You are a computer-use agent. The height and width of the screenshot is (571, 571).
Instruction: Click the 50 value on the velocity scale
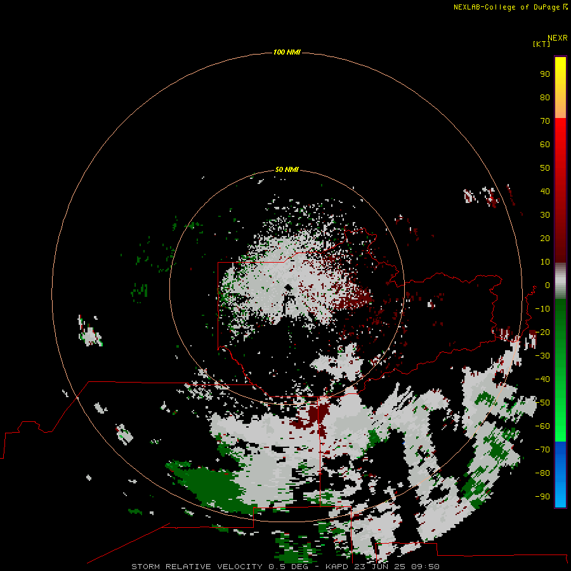[x=545, y=168]
